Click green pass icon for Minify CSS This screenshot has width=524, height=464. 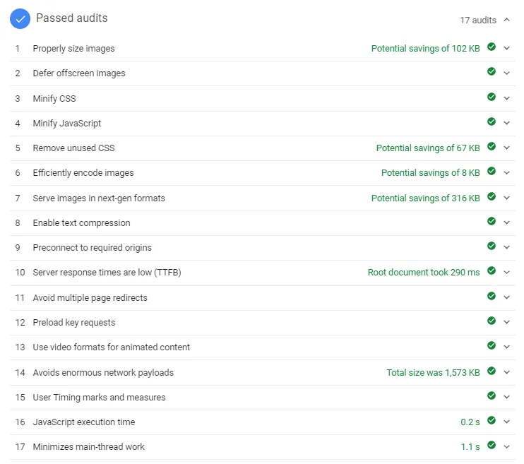492,97
